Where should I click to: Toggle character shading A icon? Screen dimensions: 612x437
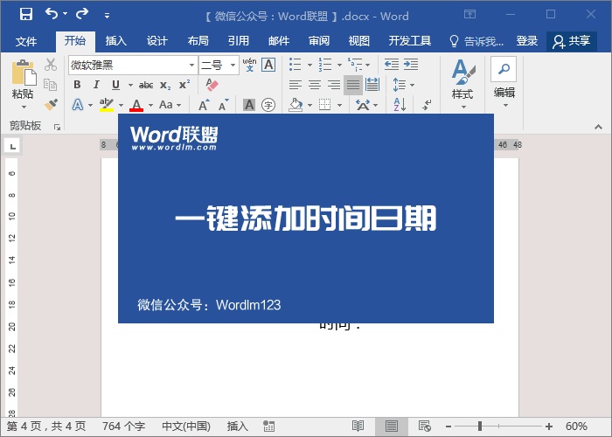click(x=249, y=105)
